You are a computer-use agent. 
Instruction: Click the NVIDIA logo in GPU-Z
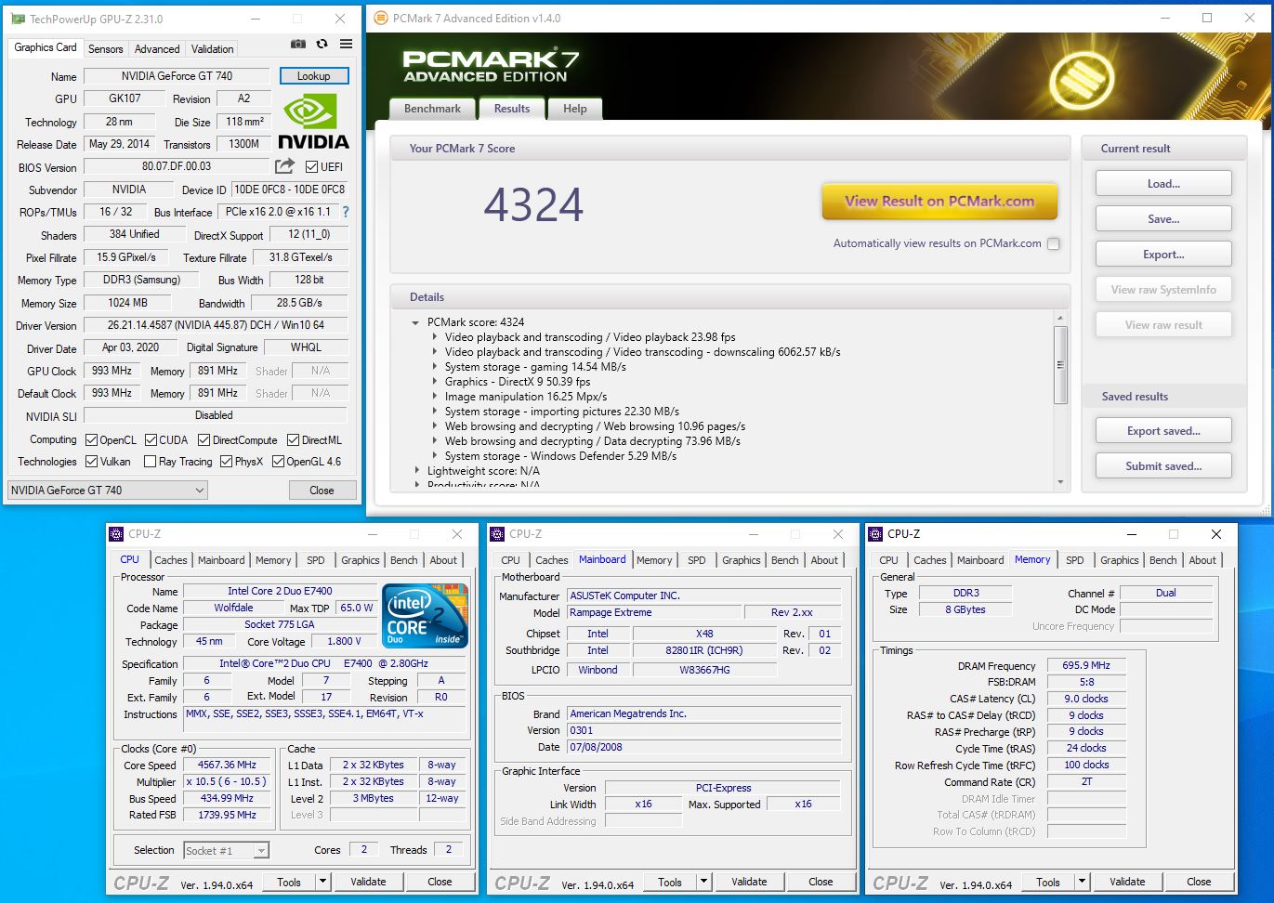click(313, 122)
